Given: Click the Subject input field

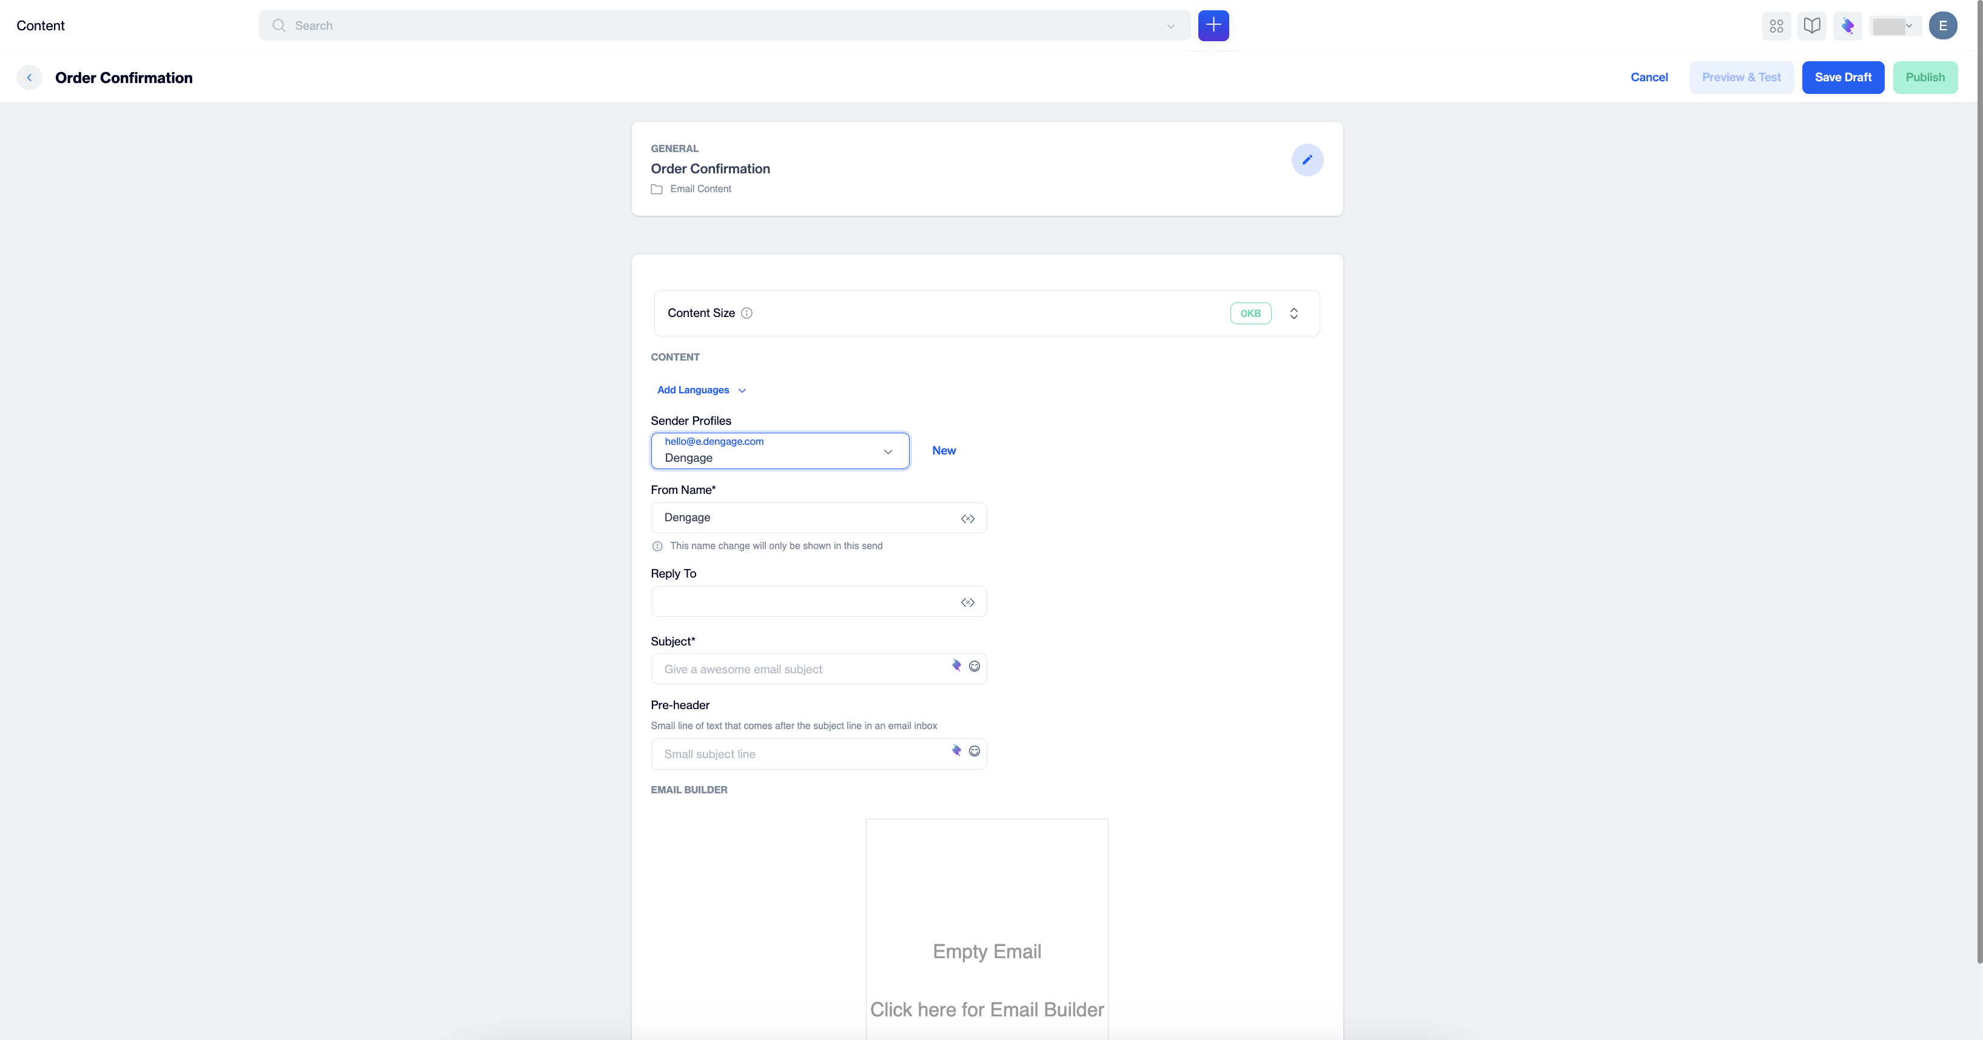Looking at the screenshot, I should tap(818, 669).
